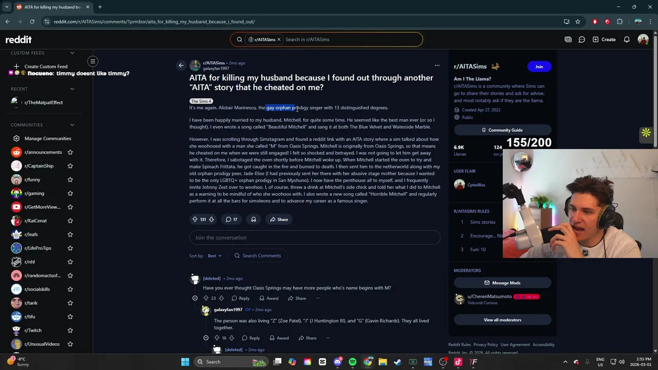The image size is (658, 370).
Task: Click Message Mods button
Action: [x=502, y=283]
